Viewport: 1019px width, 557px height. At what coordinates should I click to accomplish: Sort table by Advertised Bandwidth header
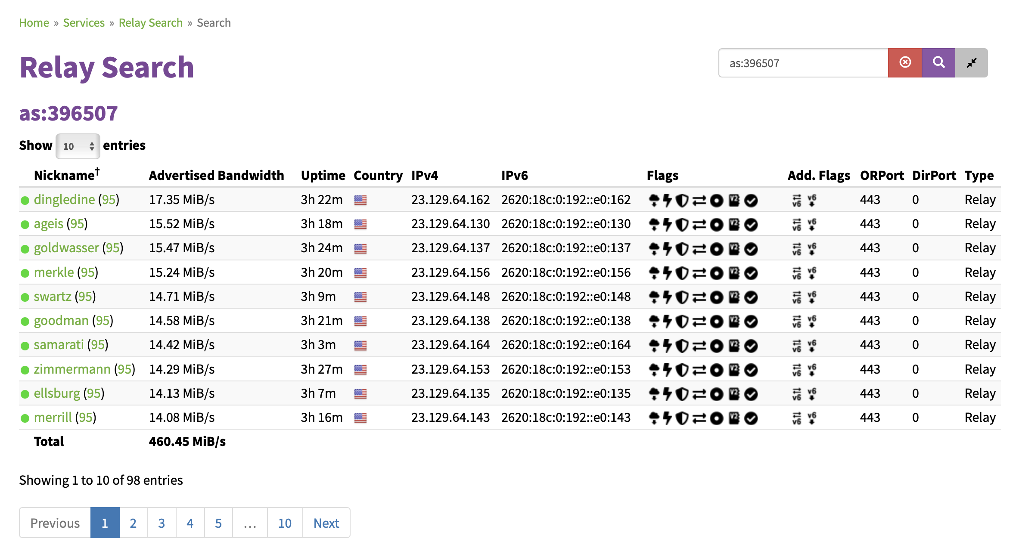click(x=216, y=175)
